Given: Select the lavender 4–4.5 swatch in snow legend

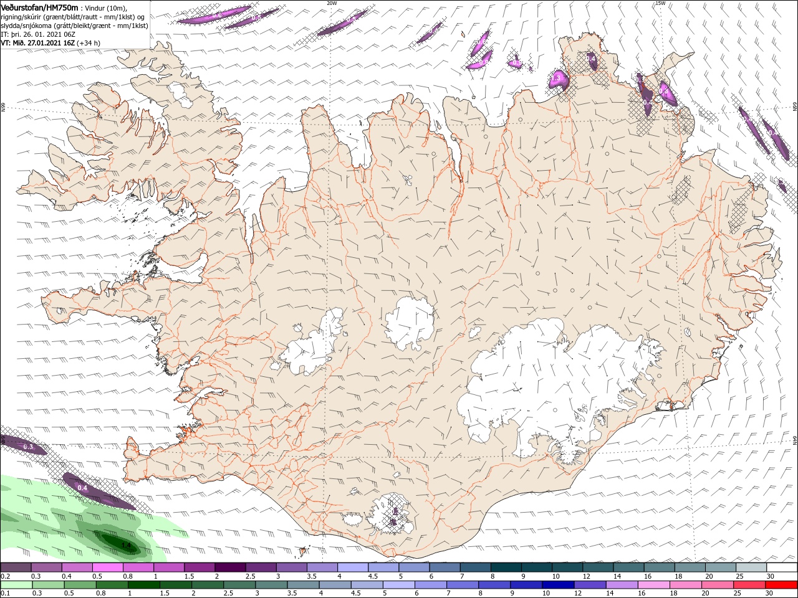Looking at the screenshot, I should (x=352, y=567).
